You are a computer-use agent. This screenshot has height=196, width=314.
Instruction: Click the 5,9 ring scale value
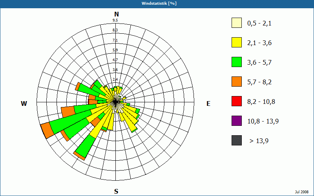(x=115, y=50)
